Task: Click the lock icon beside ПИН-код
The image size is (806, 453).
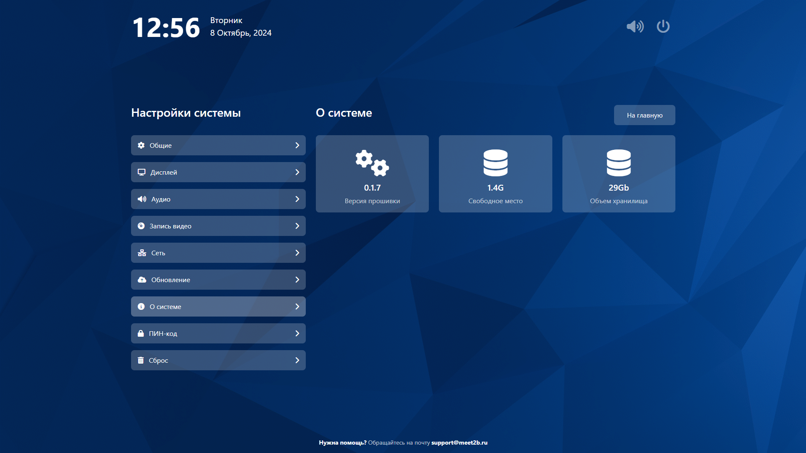Action: [141, 333]
